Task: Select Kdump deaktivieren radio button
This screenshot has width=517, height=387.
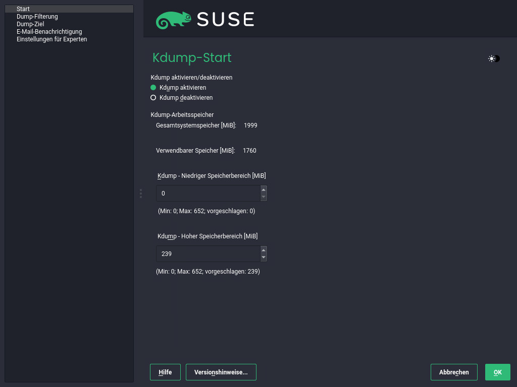Action: [x=153, y=98]
